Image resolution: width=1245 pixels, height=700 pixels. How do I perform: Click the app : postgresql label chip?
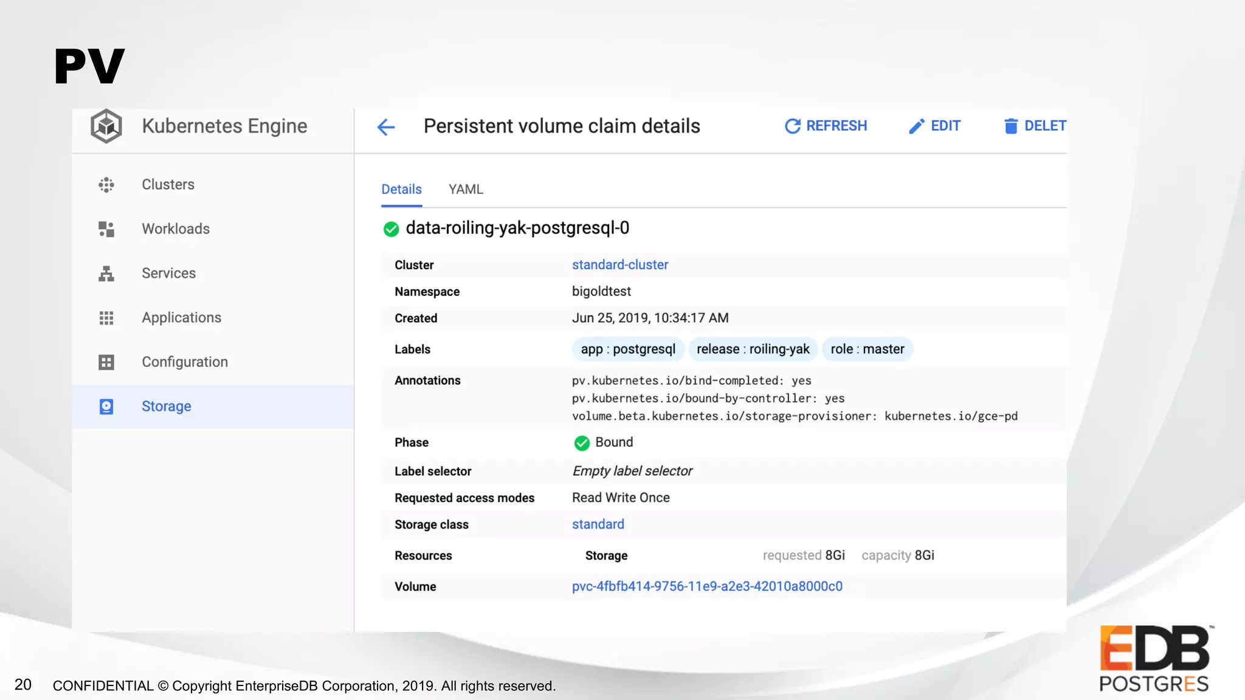tap(628, 349)
